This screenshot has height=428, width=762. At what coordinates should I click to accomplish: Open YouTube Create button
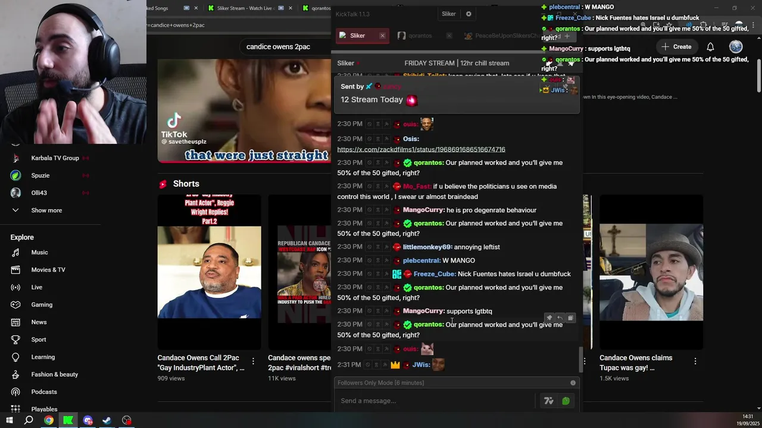click(x=676, y=47)
